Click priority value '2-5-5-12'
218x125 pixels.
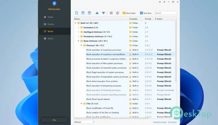point(149,50)
